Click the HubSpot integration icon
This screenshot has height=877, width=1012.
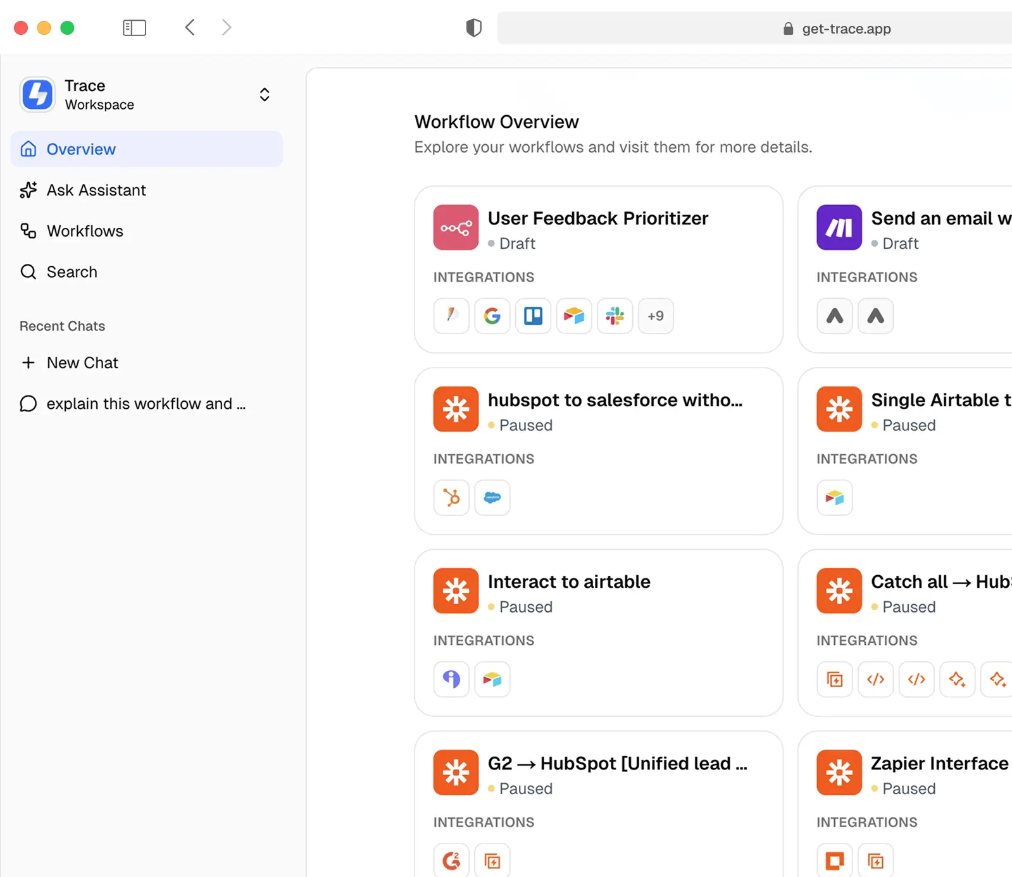point(451,497)
